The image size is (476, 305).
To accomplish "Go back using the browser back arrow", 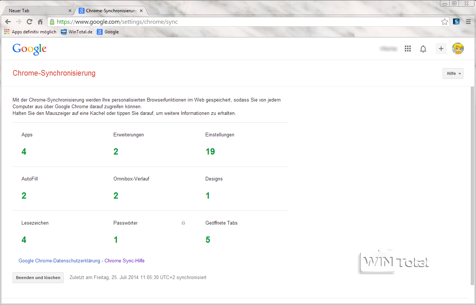I will pyautogui.click(x=8, y=22).
